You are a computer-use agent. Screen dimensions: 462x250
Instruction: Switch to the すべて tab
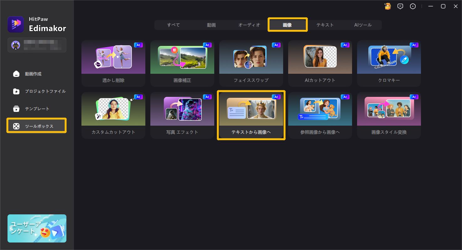tap(173, 25)
